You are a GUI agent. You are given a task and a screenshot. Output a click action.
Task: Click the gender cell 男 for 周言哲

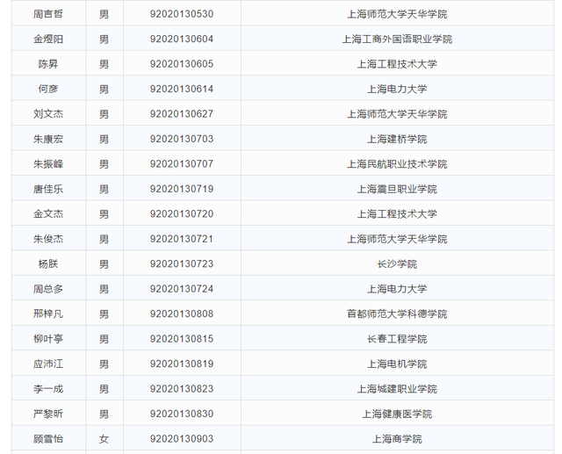coord(104,14)
